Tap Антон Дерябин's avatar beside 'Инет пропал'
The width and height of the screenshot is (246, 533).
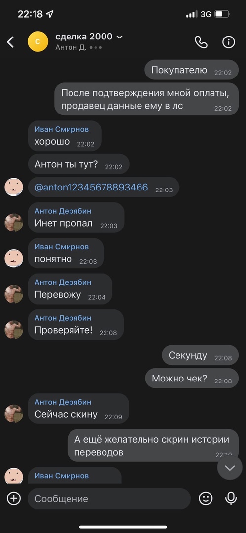tap(14, 223)
